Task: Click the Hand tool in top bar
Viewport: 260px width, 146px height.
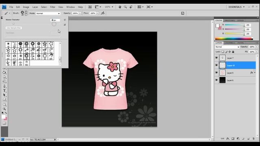Action: click(120, 7)
